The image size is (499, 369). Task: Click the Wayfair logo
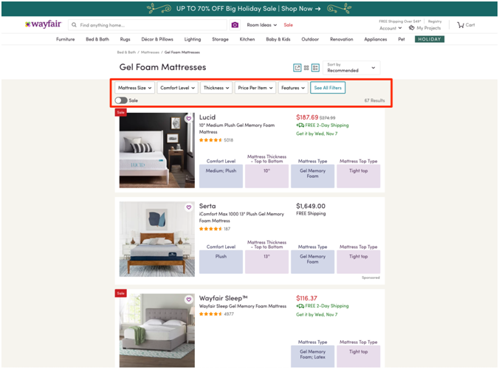[42, 24]
